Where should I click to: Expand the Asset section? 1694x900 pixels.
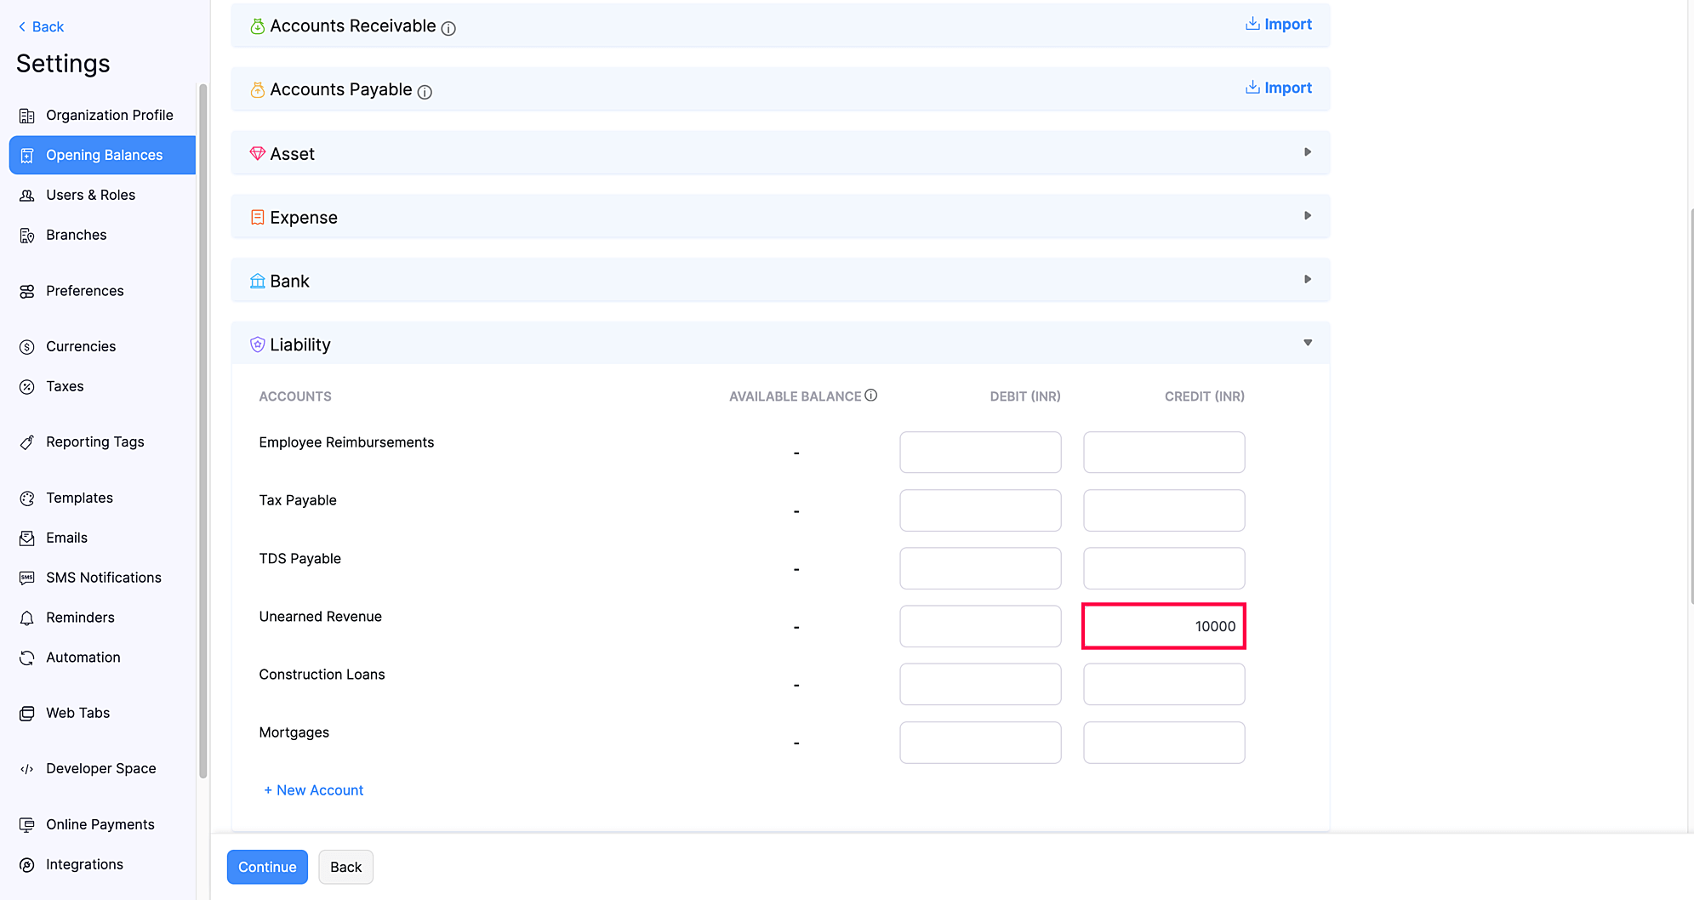[1308, 152]
